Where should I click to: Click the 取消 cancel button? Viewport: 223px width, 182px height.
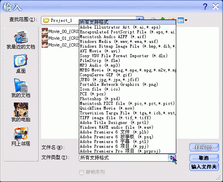click(204, 158)
